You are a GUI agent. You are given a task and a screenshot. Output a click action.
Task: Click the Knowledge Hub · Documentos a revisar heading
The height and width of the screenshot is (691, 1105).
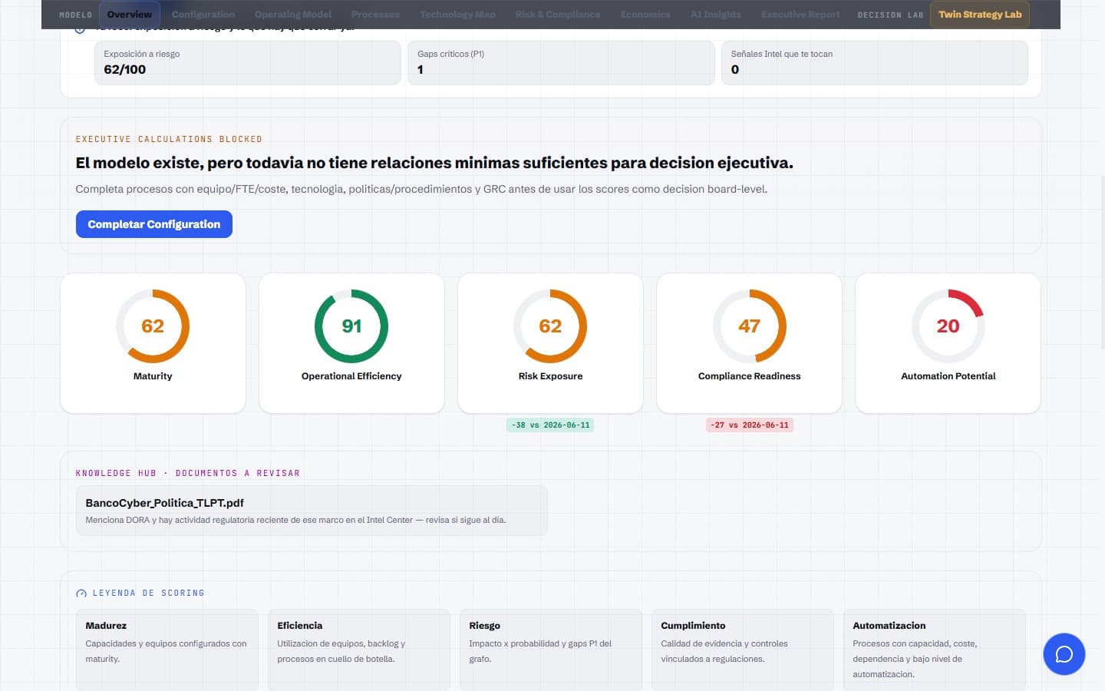coord(188,474)
